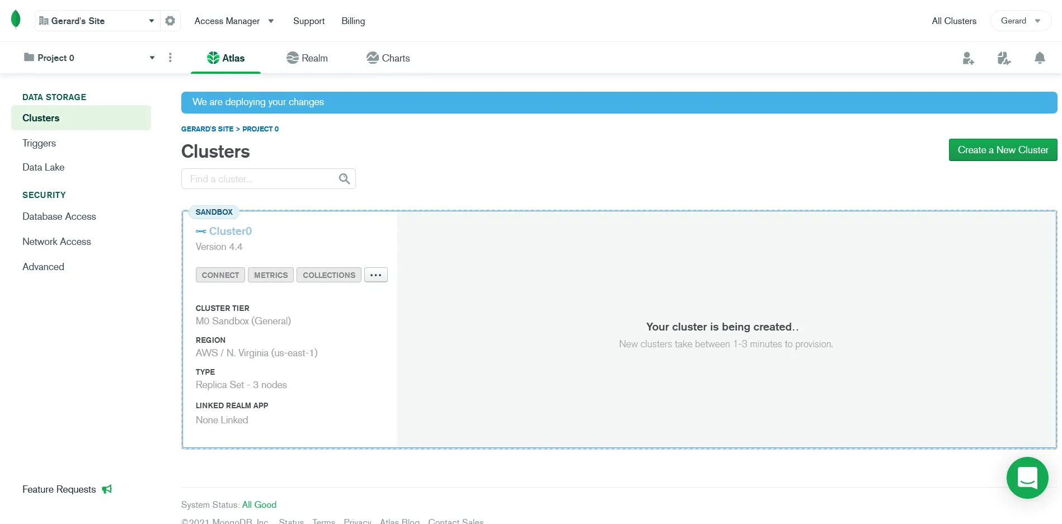The image size is (1062, 524).
Task: Expand the Project 0 selector
Action: [x=90, y=58]
